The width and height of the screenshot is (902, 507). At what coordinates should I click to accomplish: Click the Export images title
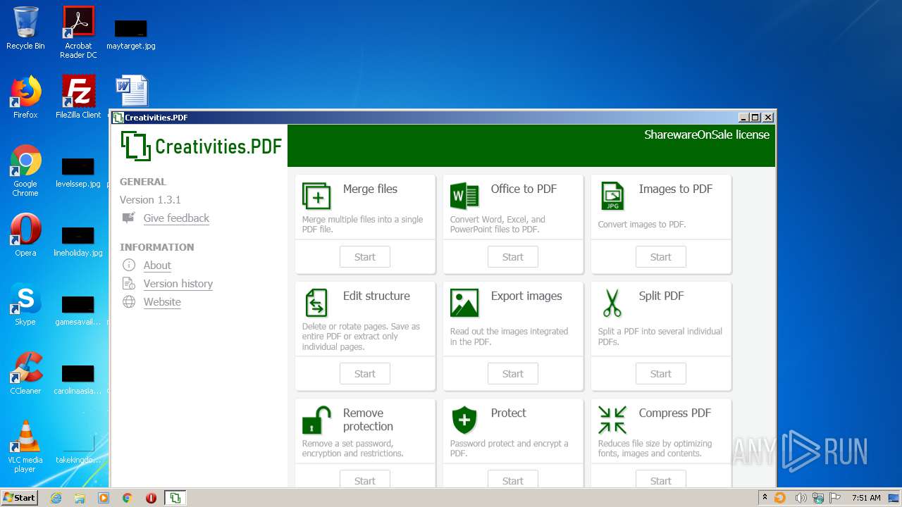[526, 296]
